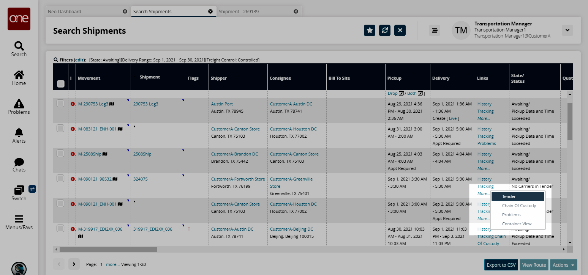Click the refresh icon in header

(x=385, y=30)
